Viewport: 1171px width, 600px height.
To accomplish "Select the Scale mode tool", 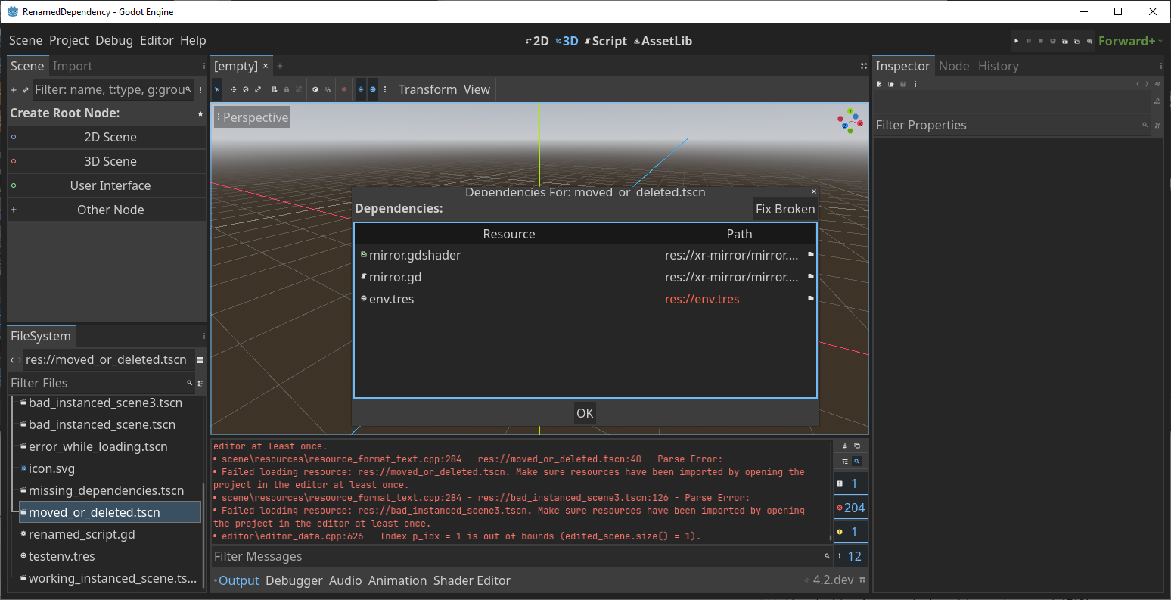I will click(x=259, y=89).
